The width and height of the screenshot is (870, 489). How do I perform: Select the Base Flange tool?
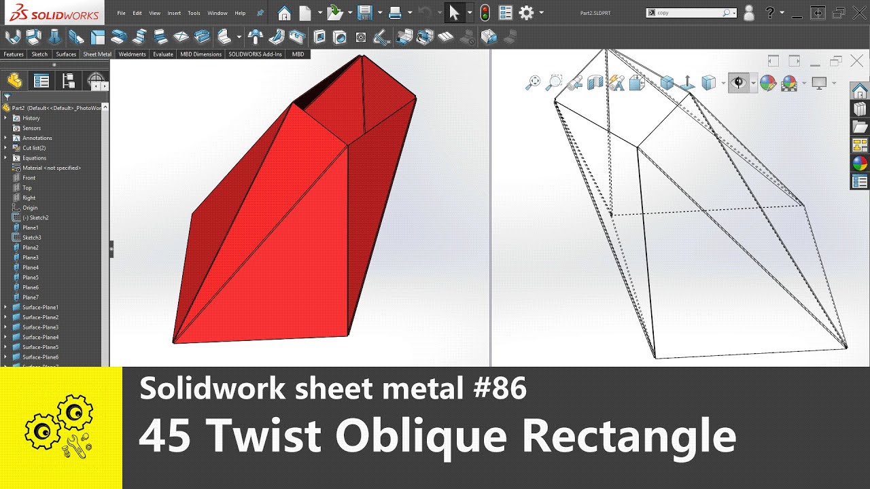(13, 37)
